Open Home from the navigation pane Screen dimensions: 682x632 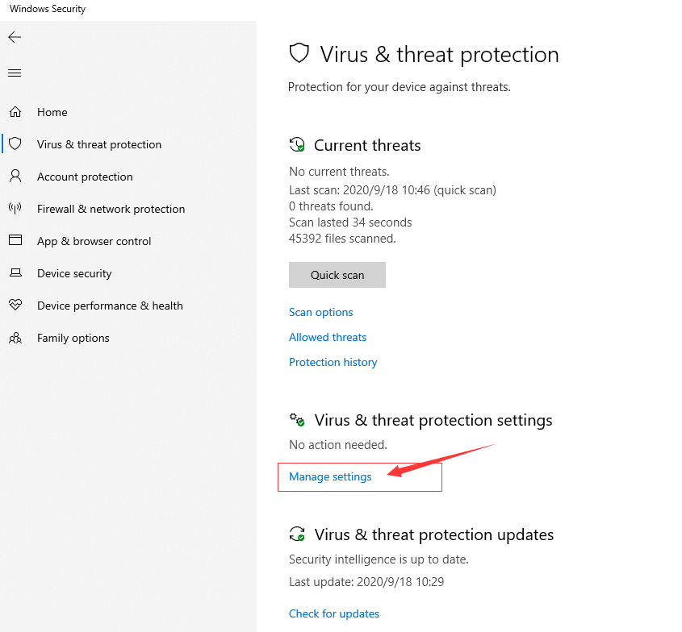(x=52, y=111)
